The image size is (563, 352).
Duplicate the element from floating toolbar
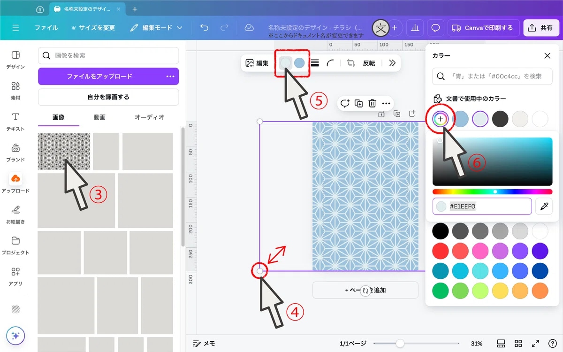359,103
